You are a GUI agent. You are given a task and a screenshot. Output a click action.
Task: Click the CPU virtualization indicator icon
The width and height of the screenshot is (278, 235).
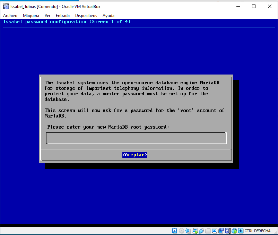tap(228, 230)
